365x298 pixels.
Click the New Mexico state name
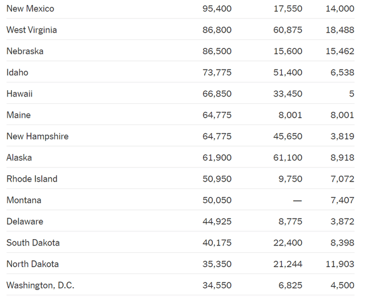(x=30, y=9)
